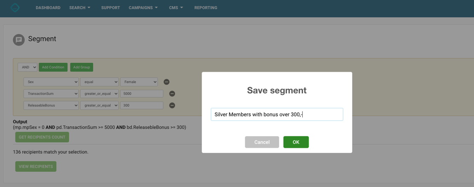The width and height of the screenshot is (474, 187).
Task: Go to the Reporting page
Action: tap(205, 8)
